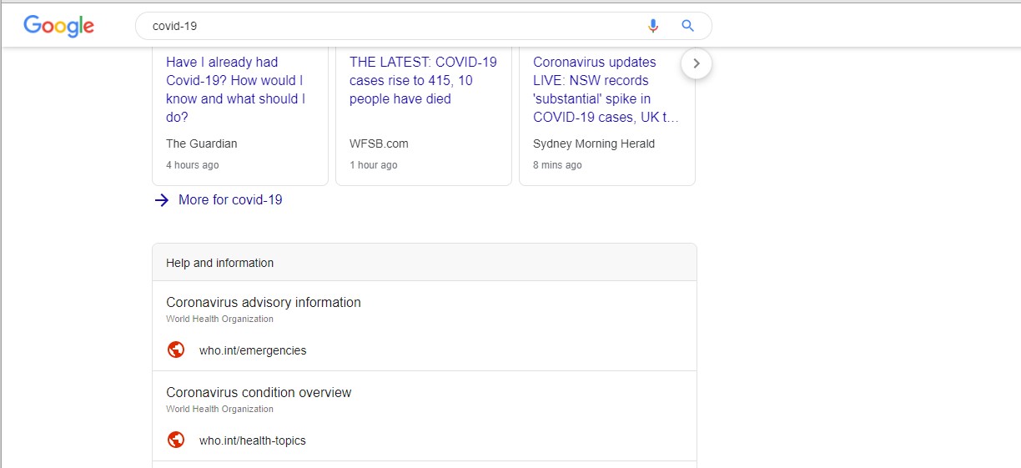This screenshot has width=1021, height=468.
Task: Click '8 mins ago' timestamp
Action: coord(557,165)
